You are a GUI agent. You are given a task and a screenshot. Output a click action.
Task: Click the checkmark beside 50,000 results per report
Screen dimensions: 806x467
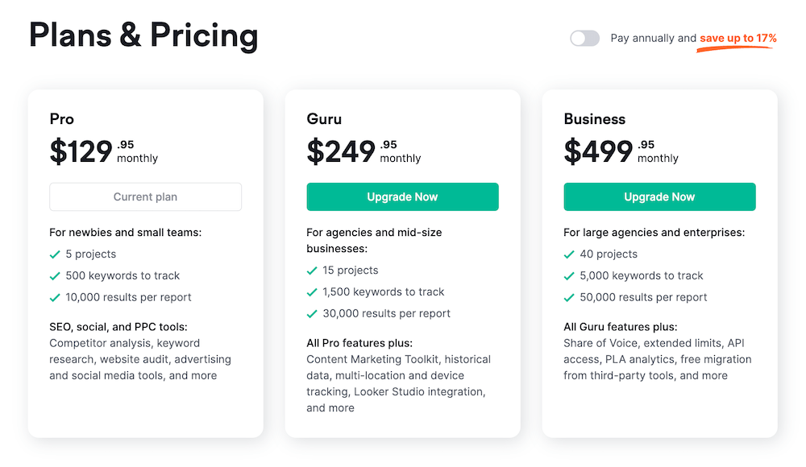pos(569,298)
